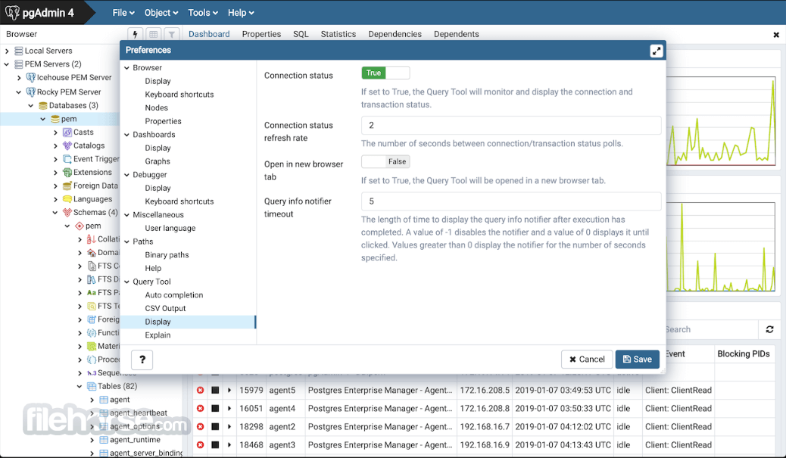Viewport: 786px width, 458px height.
Task: Click the Tables (82) node icon
Action: point(92,386)
